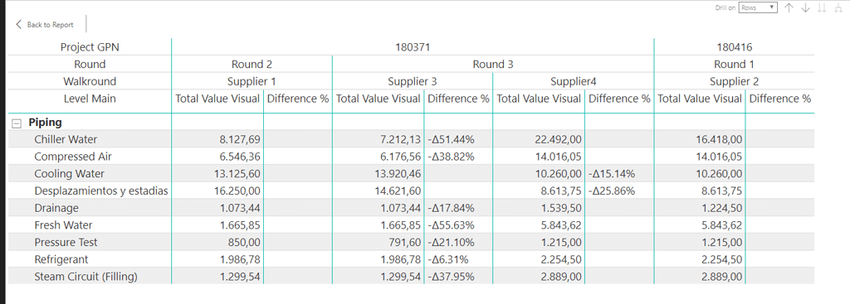Go to next level double-arrow icon
850x304 pixels.
coord(822,7)
